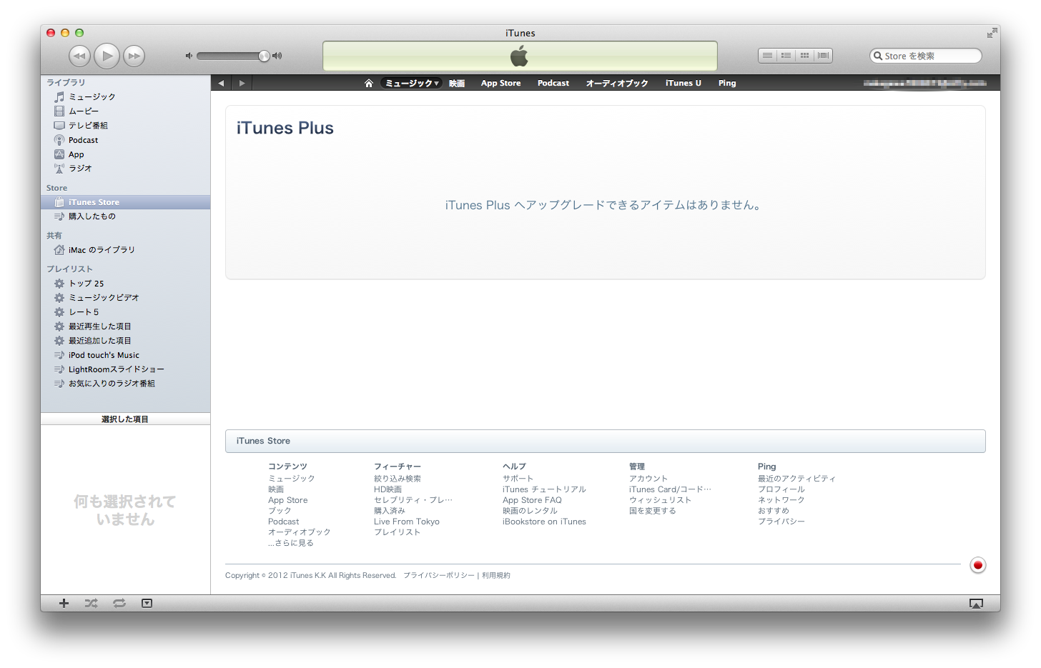The width and height of the screenshot is (1041, 668).
Task: Open the 利用規約 footer link
Action: click(x=496, y=575)
